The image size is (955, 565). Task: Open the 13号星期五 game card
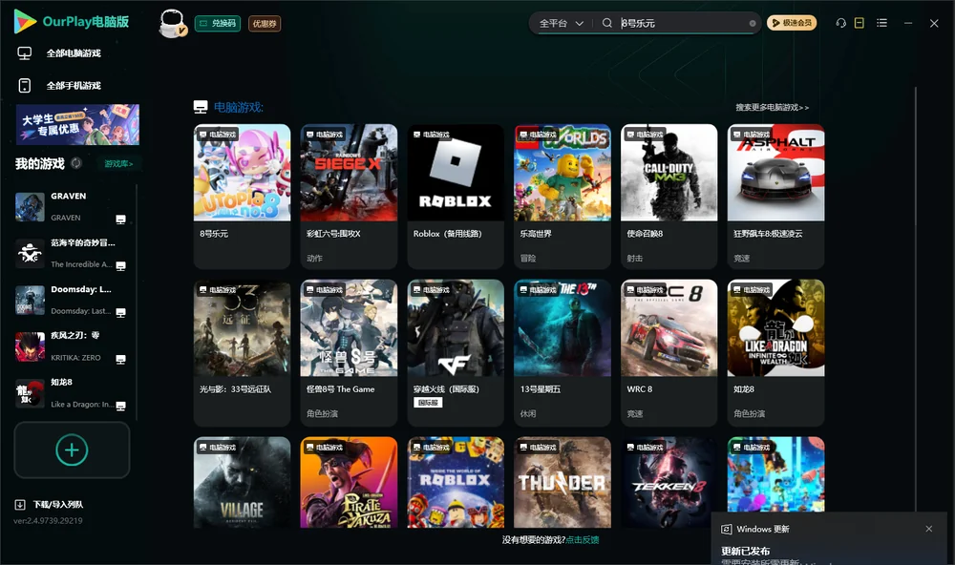click(x=562, y=352)
